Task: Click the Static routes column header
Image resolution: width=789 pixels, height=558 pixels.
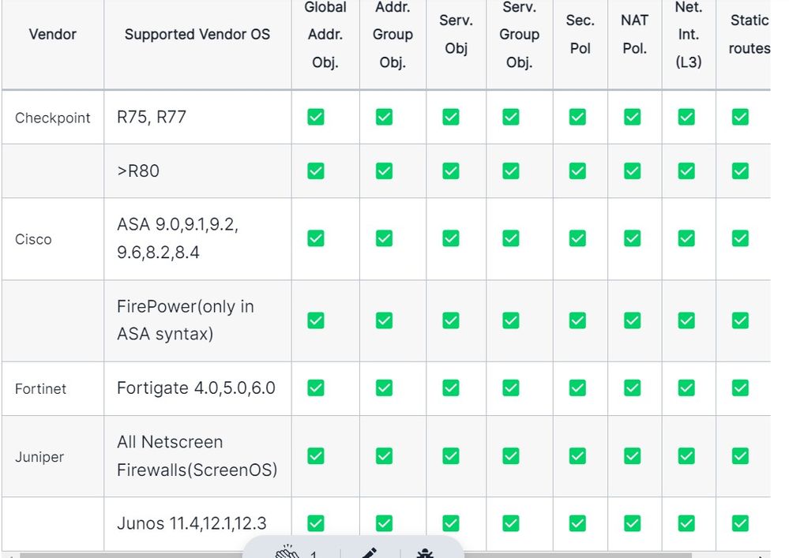Action: (x=749, y=35)
